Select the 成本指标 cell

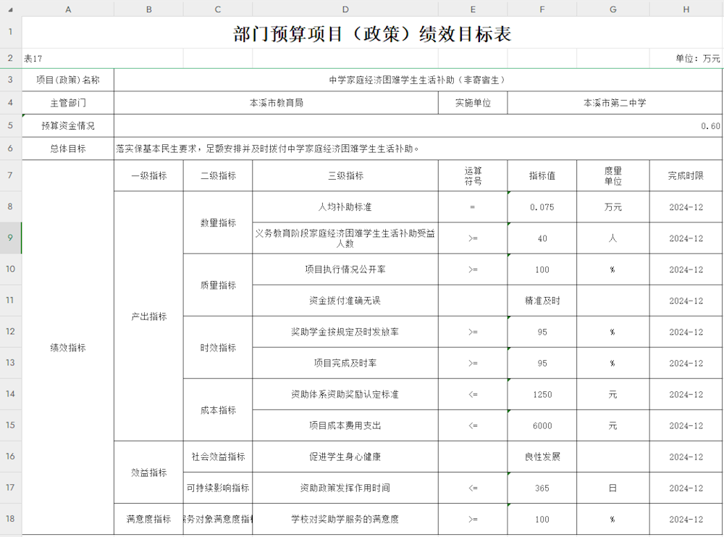[x=218, y=410]
